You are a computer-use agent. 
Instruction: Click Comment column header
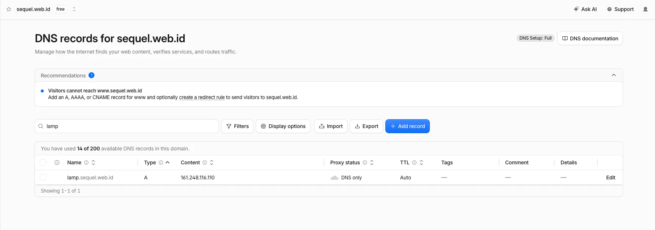click(x=517, y=163)
